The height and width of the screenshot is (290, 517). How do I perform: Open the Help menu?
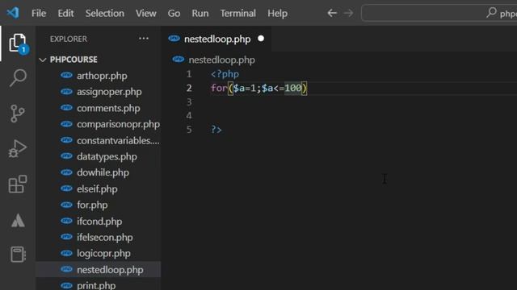277,13
